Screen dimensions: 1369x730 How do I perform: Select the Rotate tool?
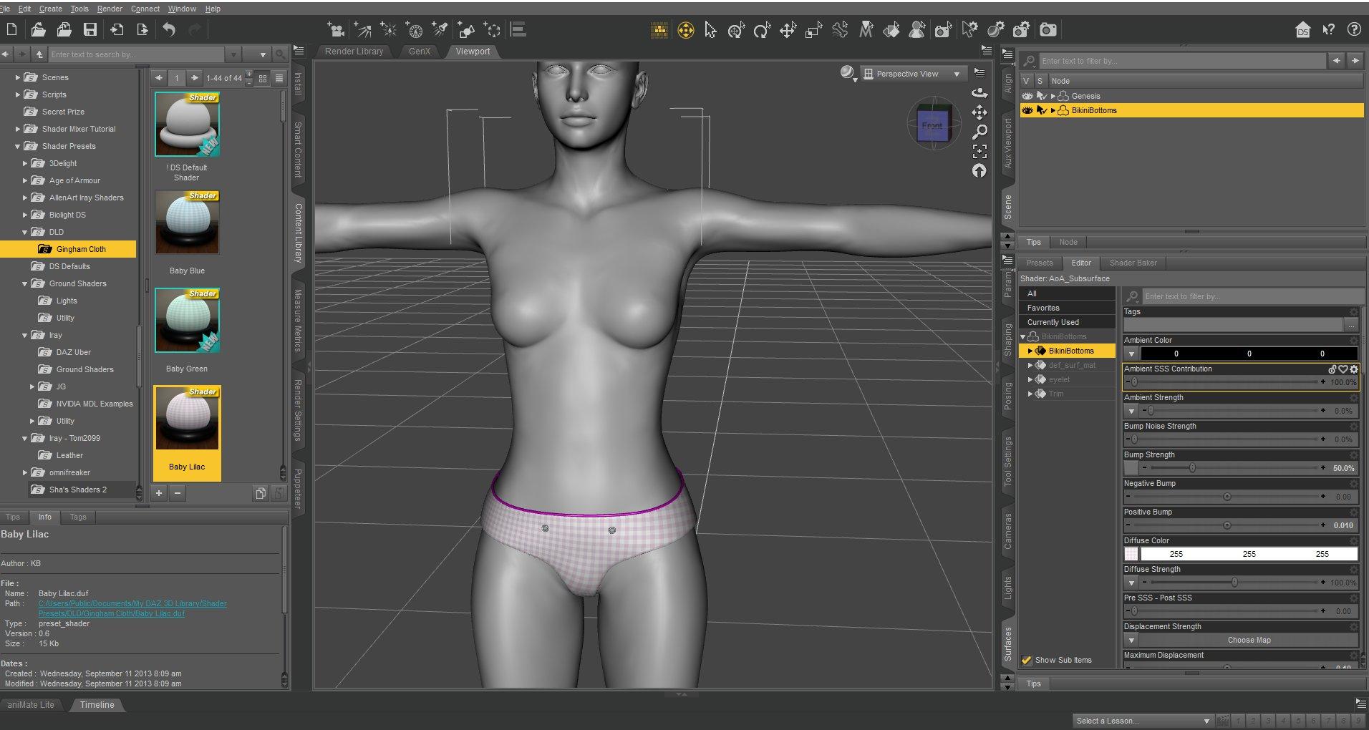tap(762, 30)
